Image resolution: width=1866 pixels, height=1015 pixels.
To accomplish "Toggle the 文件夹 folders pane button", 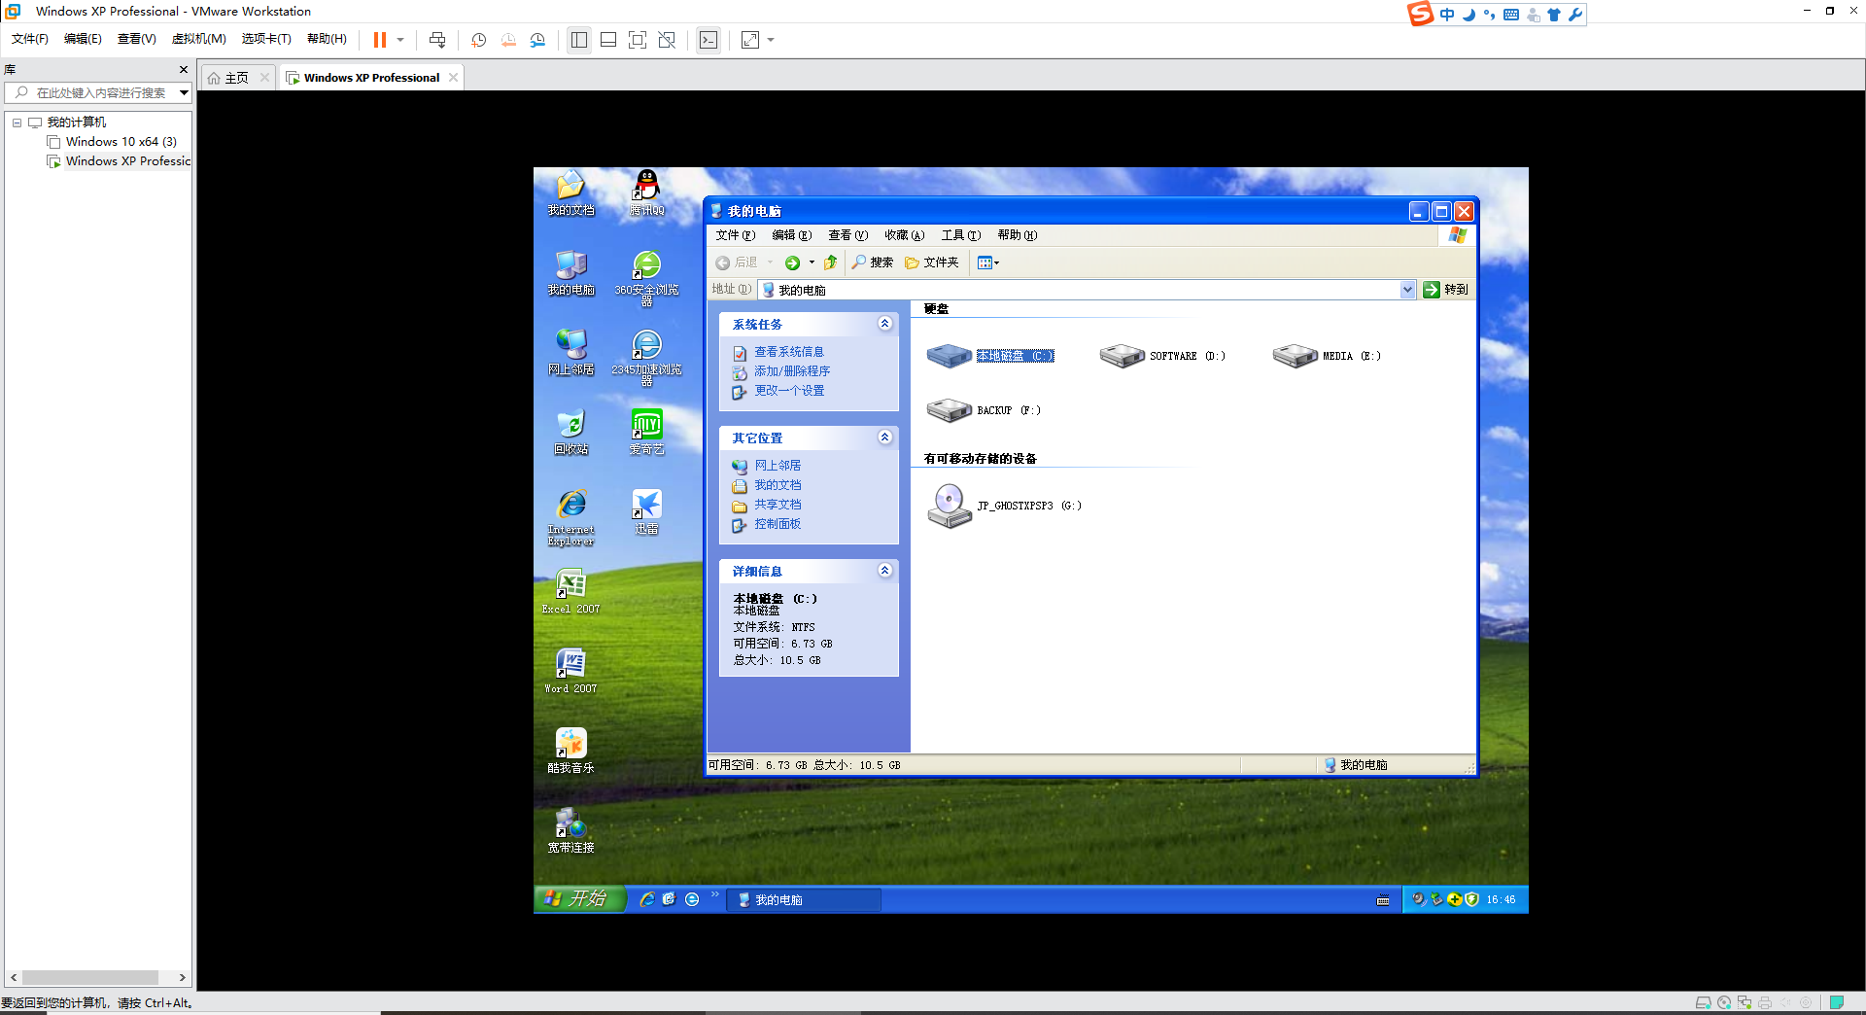I will (932, 262).
